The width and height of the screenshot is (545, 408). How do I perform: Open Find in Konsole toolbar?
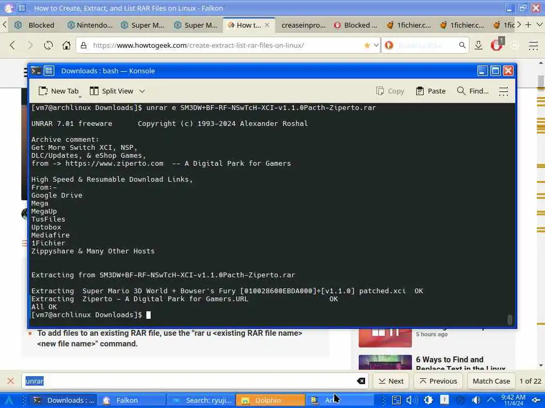coord(473,91)
